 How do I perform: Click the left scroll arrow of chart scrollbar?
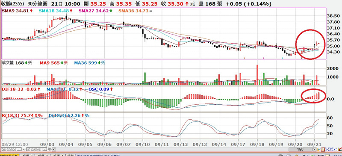click(x=54, y=150)
